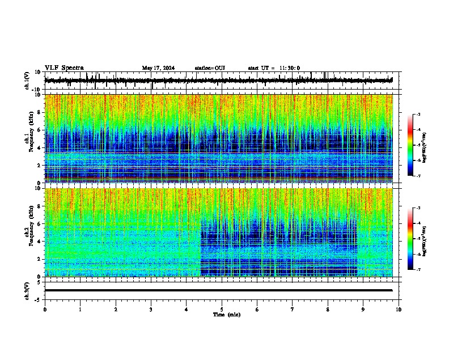
Task: Click the "4" kHz tick on ch.1 spectrogram
Action: click(x=39, y=148)
